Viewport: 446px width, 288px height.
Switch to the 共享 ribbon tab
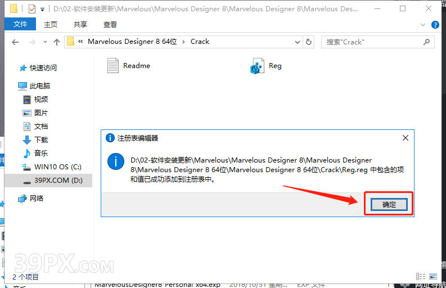(80, 25)
